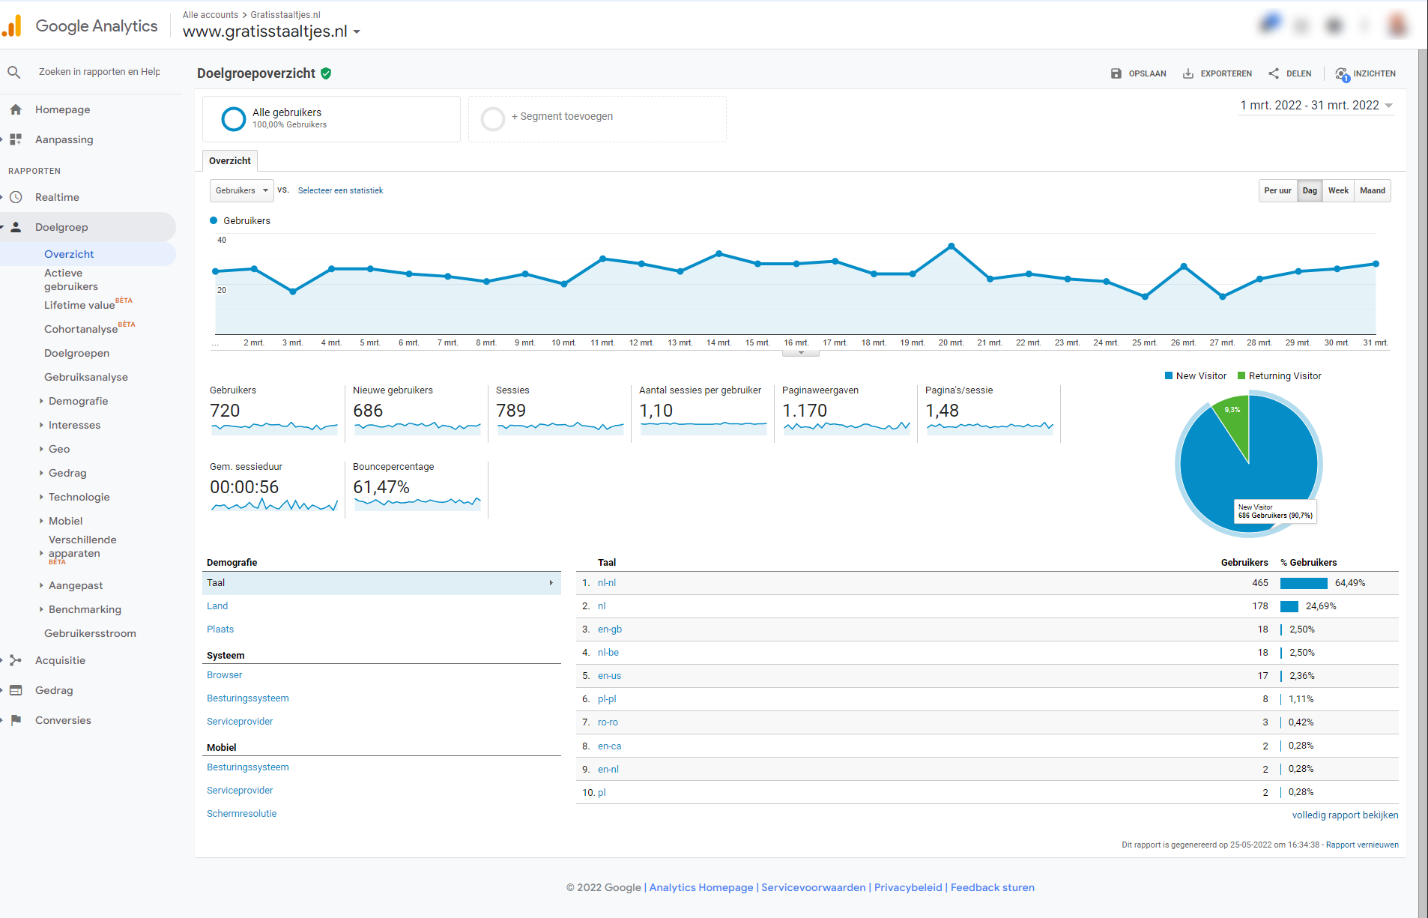Switch chart granularity to Per uur
The height and width of the screenshot is (918, 1428).
[1277, 190]
